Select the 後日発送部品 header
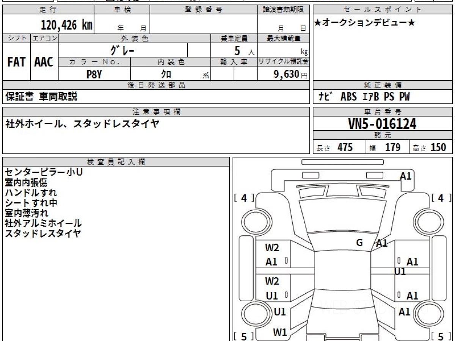This screenshot has height=341, width=455. [x=156, y=85]
